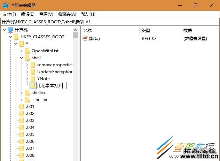Click the .001 folder icon
This screenshot has width=220, height=161.
22,107
